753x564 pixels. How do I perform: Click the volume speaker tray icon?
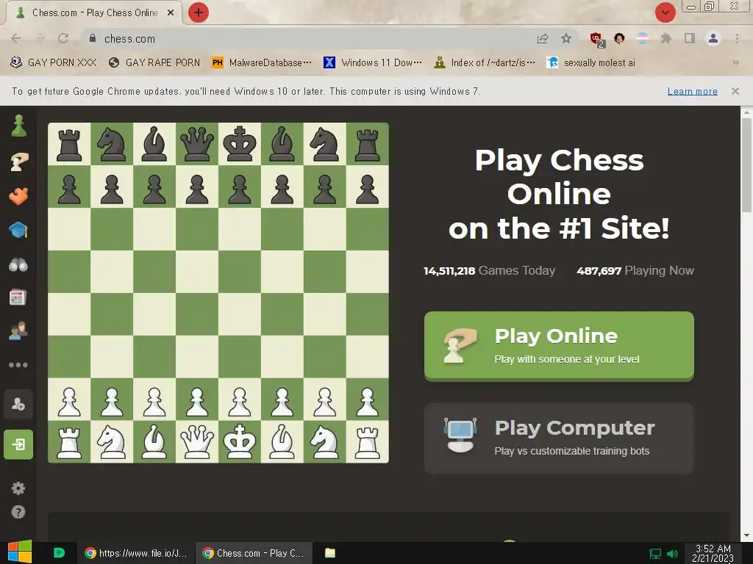[x=672, y=554]
